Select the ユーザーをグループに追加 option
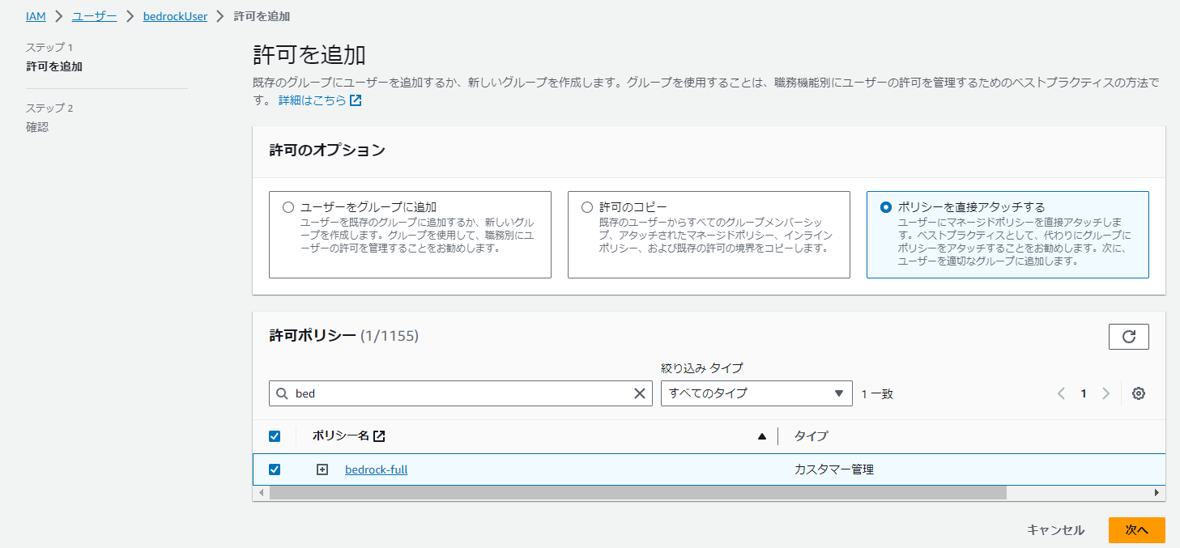The width and height of the screenshot is (1180, 548). (x=288, y=206)
